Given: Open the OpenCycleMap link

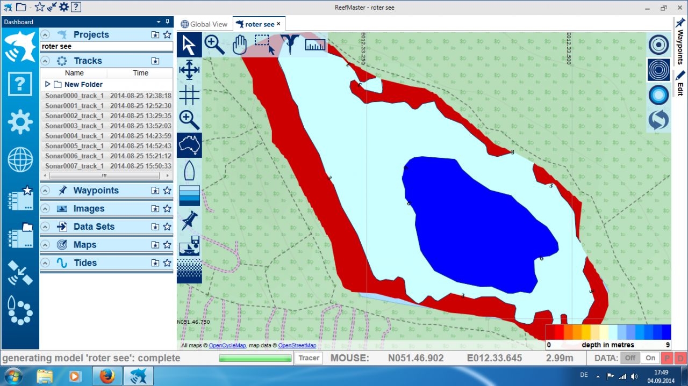Looking at the screenshot, I should (x=227, y=346).
